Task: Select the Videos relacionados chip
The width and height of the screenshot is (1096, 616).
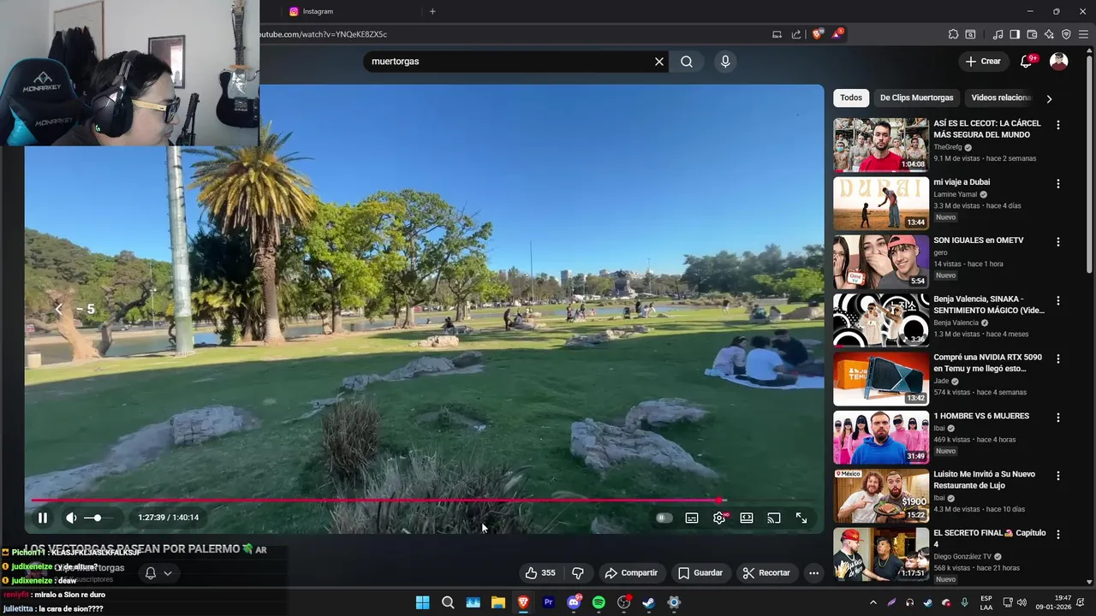Action: [1001, 98]
